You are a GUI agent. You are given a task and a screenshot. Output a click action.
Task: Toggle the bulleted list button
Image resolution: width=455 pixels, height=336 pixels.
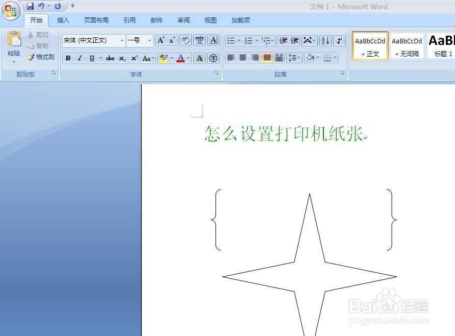(231, 40)
